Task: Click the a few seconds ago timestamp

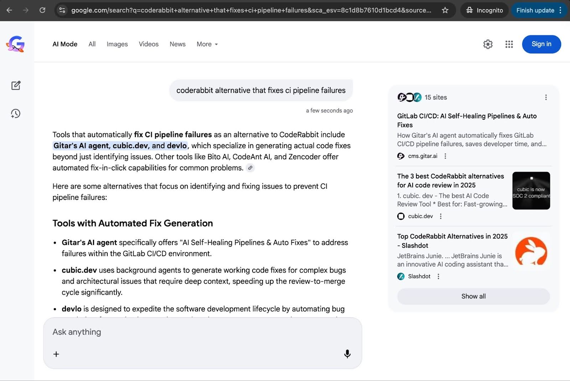Action: [329, 111]
